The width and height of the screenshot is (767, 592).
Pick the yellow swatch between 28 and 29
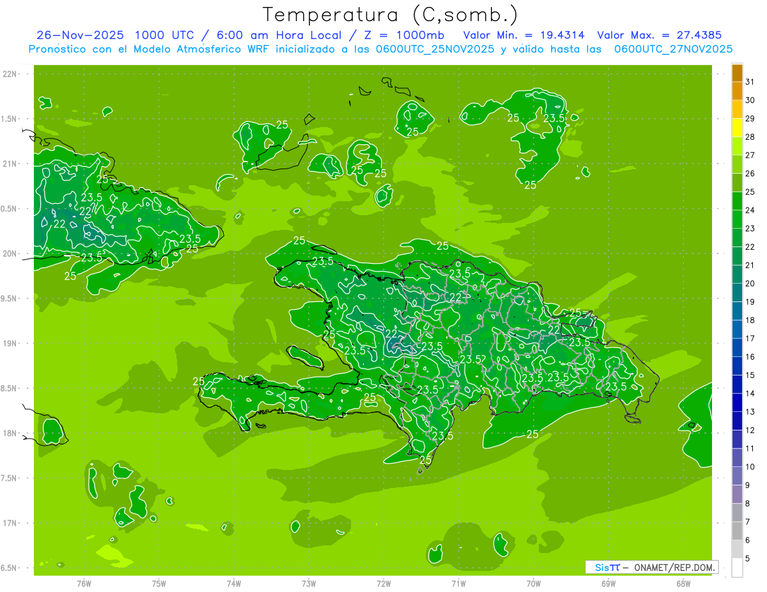click(737, 128)
